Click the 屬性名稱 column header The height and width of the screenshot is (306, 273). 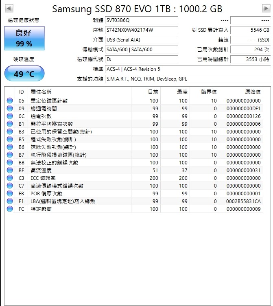point(79,92)
